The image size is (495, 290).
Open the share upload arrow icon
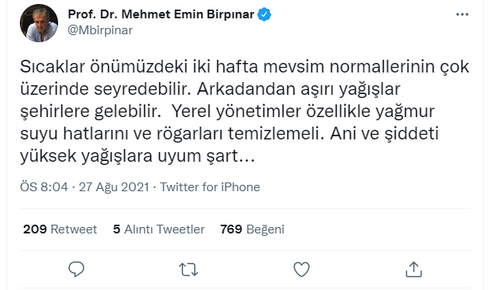tap(414, 269)
